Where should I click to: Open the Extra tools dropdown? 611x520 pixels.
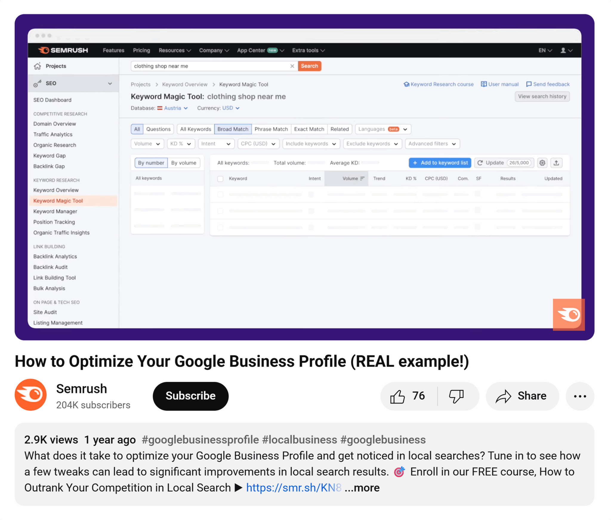pyautogui.click(x=308, y=50)
